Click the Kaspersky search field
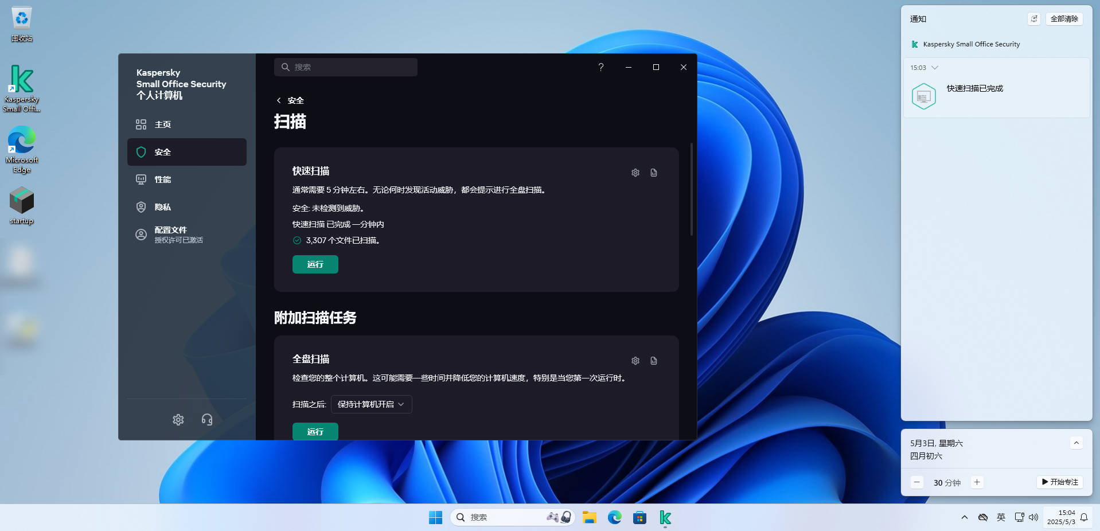The image size is (1100, 531). (345, 67)
